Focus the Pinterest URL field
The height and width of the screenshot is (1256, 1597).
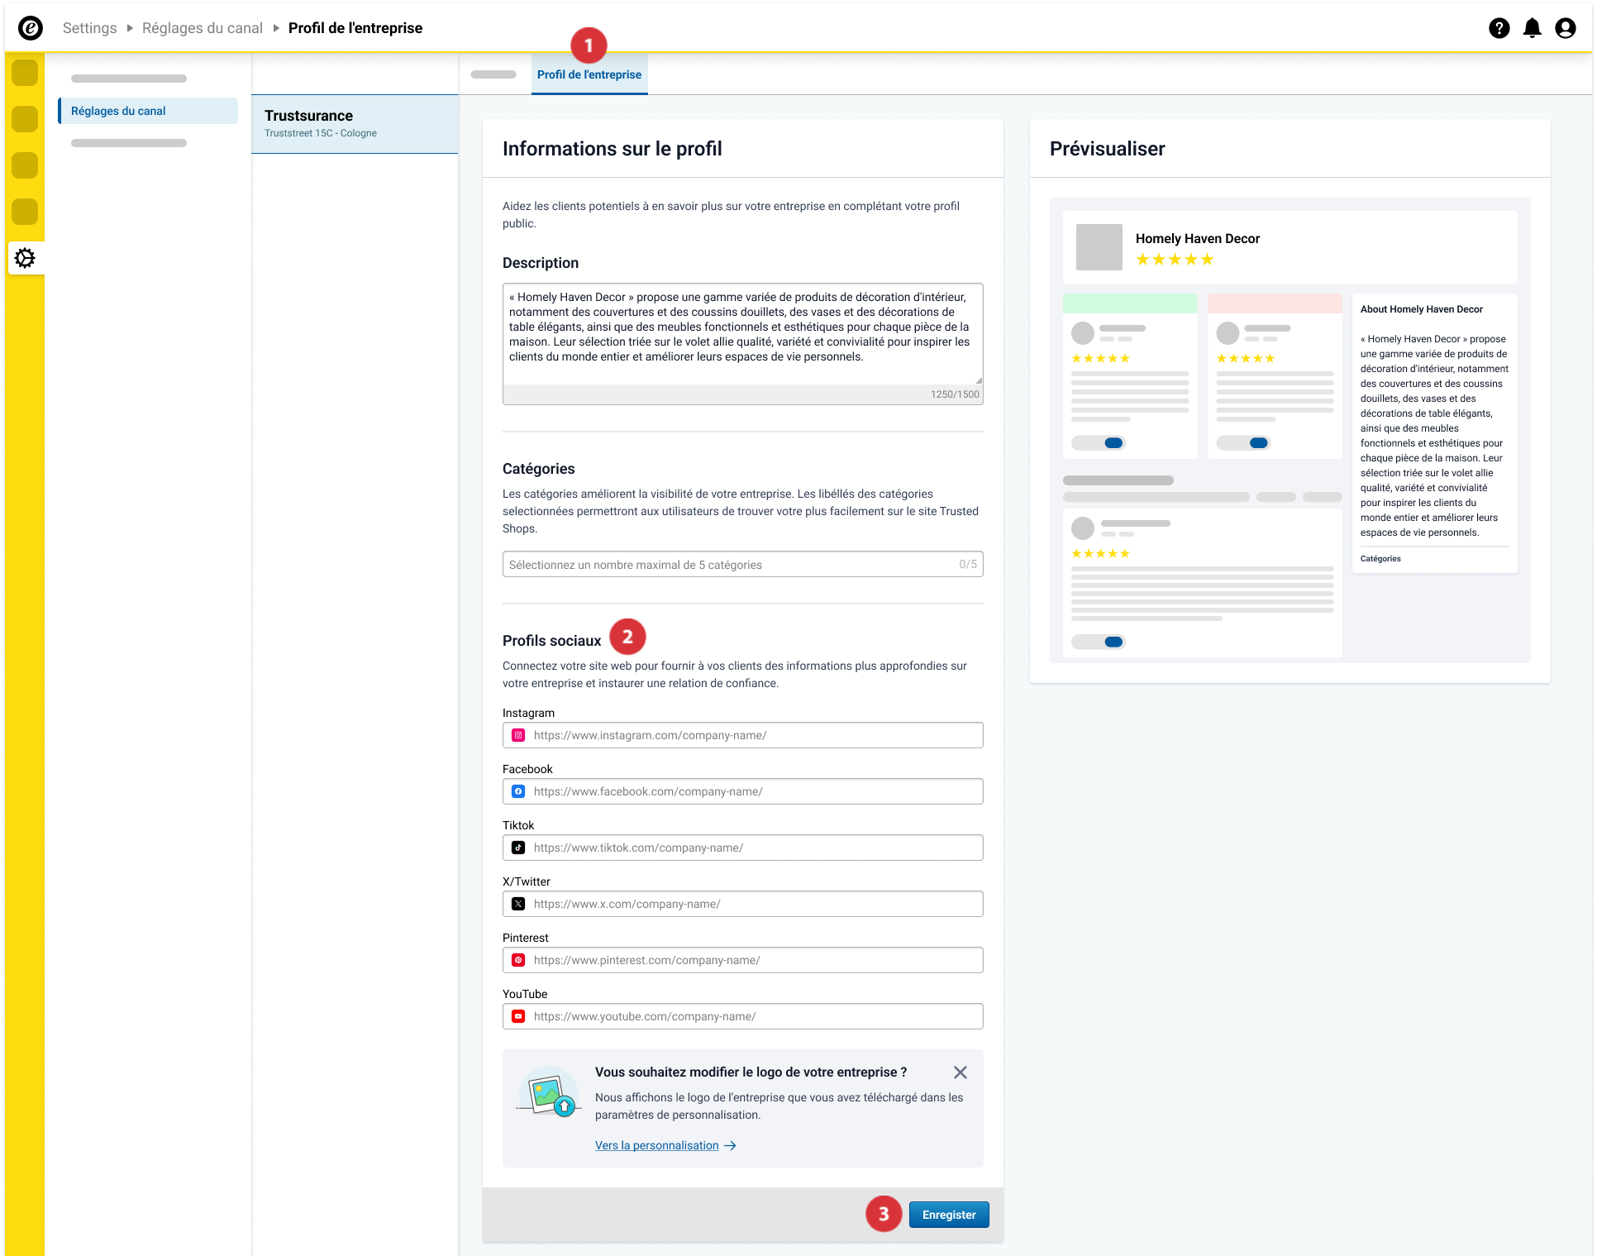tap(743, 960)
